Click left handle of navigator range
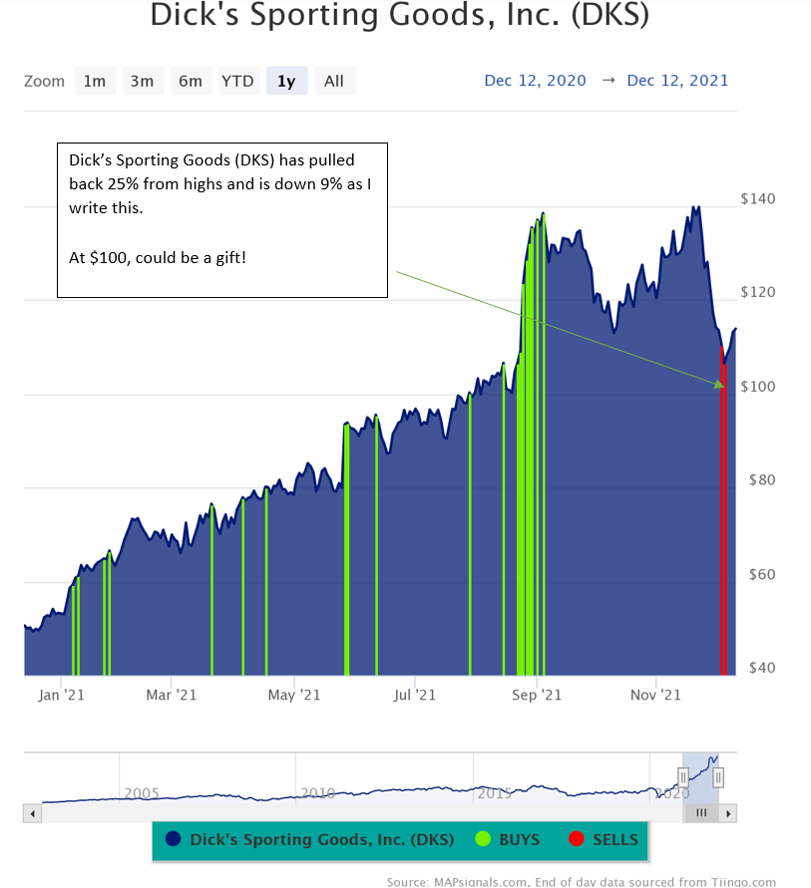The height and width of the screenshot is (888, 811). [683, 777]
